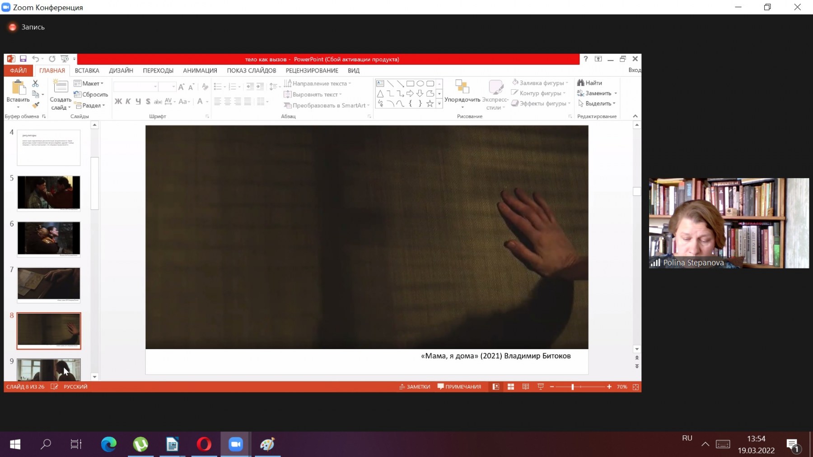Start slideshow icon in status bar
813x457 pixels.
(x=541, y=387)
